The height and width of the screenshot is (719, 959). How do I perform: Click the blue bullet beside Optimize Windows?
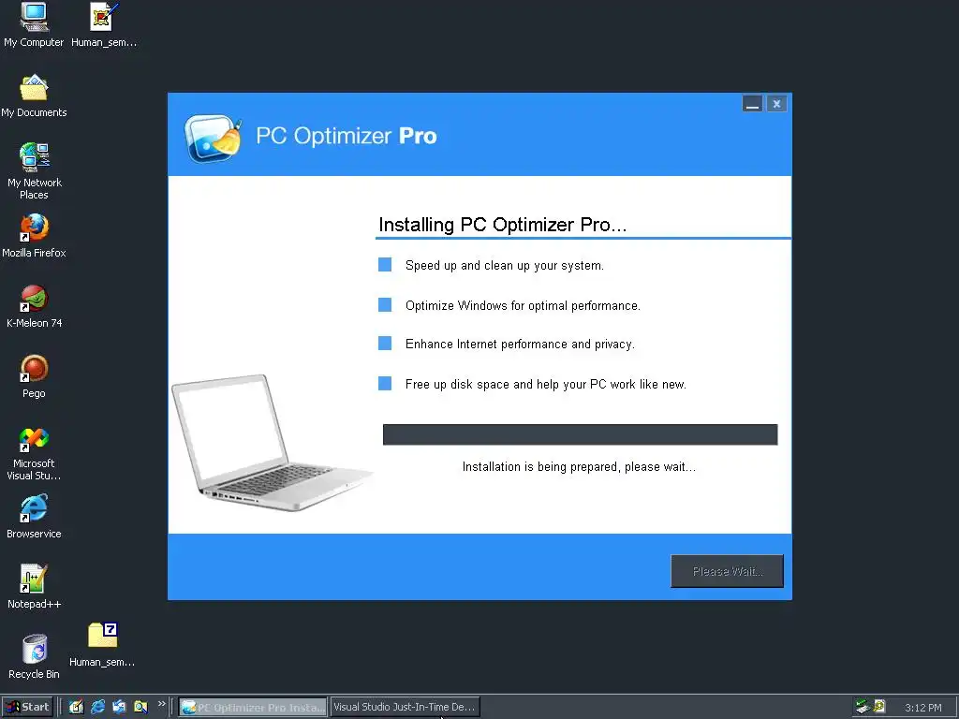(385, 304)
